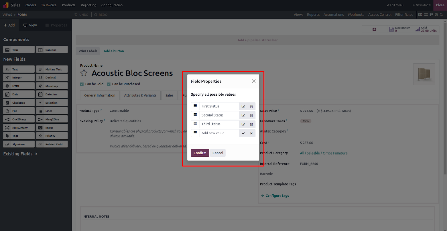
Task: Open the Attributes & Variants tab
Action: 140,95
